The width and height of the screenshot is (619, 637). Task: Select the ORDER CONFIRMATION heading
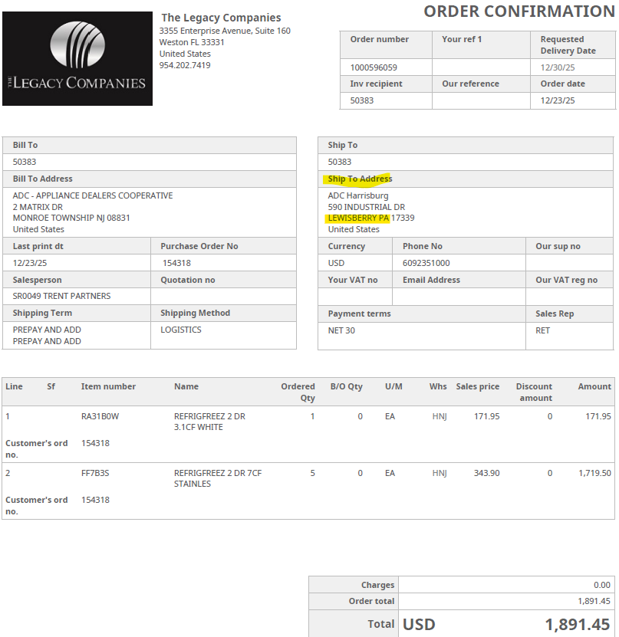coord(519,11)
